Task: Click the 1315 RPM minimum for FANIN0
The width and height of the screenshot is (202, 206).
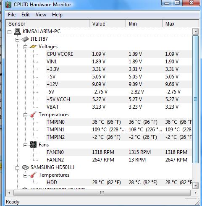Action: (140, 152)
